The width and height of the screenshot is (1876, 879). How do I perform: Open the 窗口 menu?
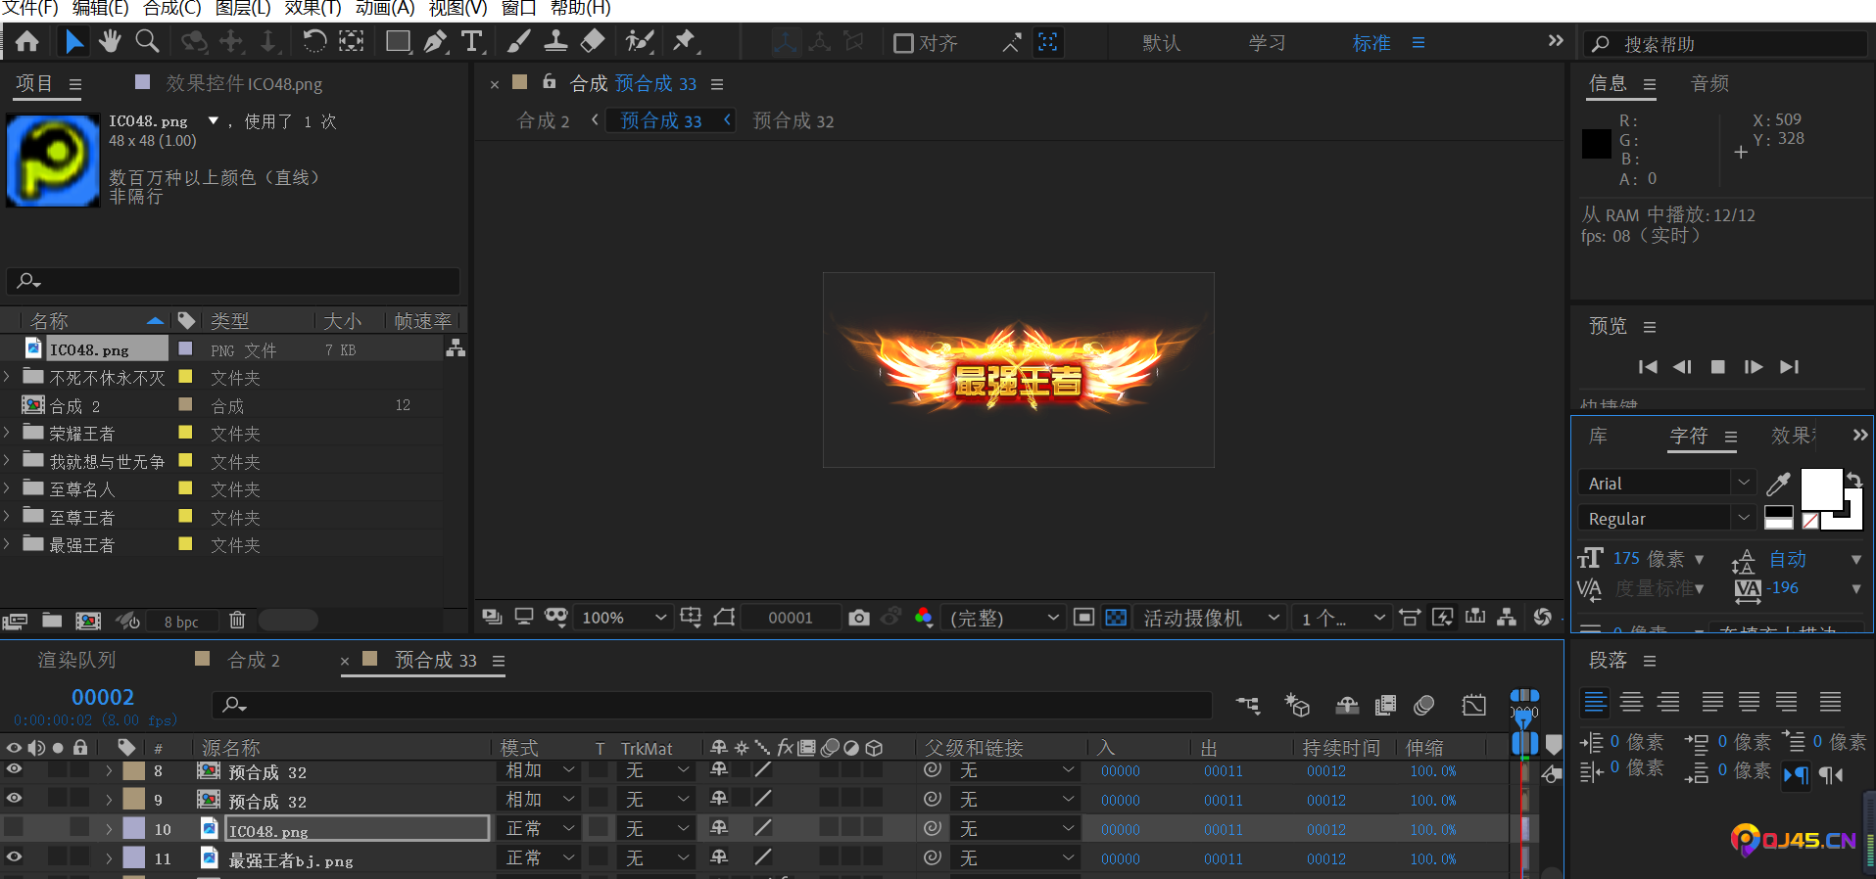(x=518, y=9)
